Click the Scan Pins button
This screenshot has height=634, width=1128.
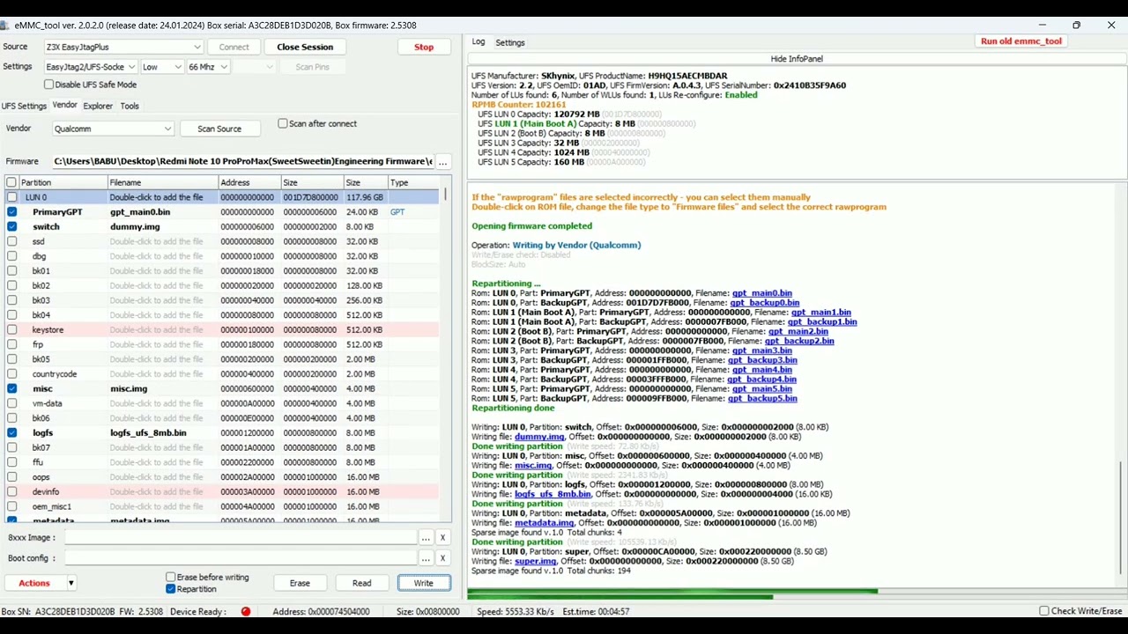click(x=312, y=67)
